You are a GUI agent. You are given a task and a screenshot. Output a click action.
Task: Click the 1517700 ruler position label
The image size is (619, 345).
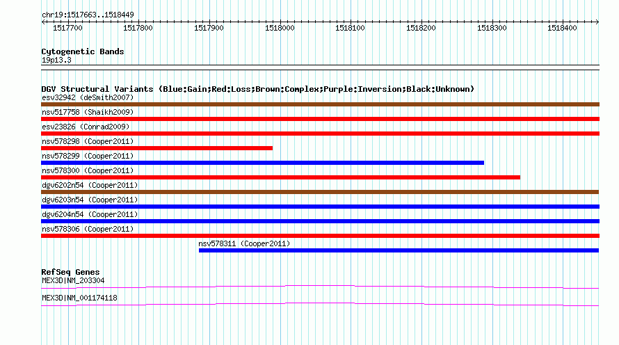pos(67,28)
